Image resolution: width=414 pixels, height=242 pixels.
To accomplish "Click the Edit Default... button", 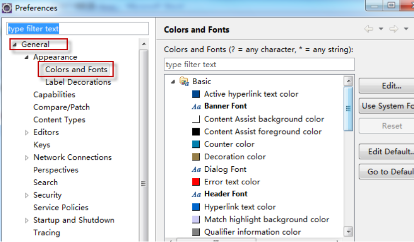I will (386, 151).
